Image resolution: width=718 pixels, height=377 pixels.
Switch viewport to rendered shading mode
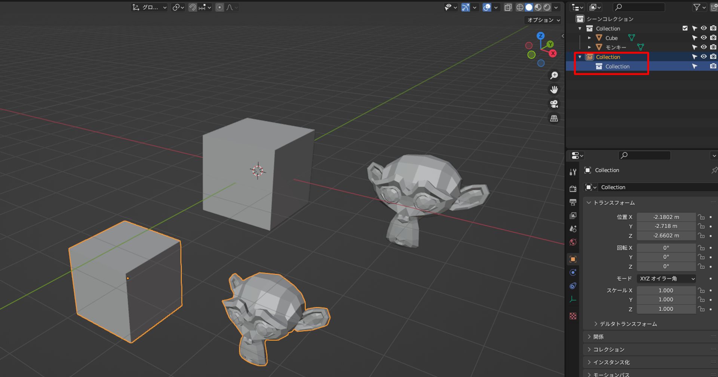pyautogui.click(x=547, y=7)
